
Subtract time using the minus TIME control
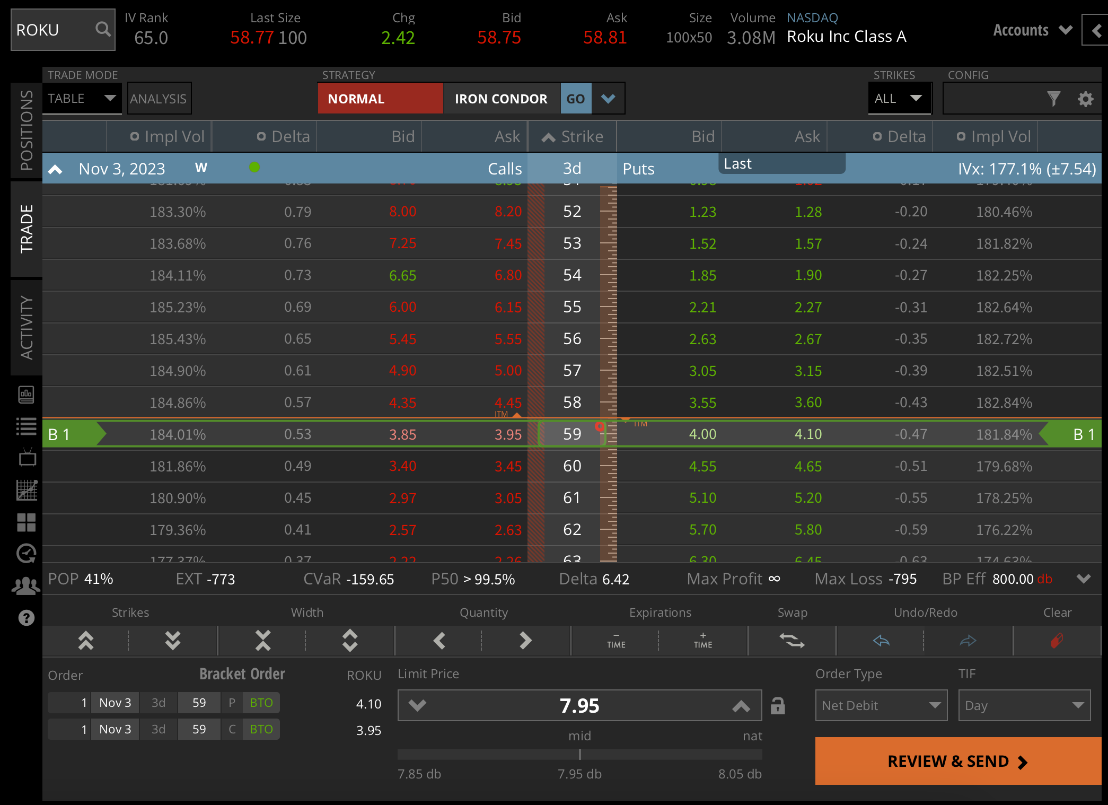point(615,641)
